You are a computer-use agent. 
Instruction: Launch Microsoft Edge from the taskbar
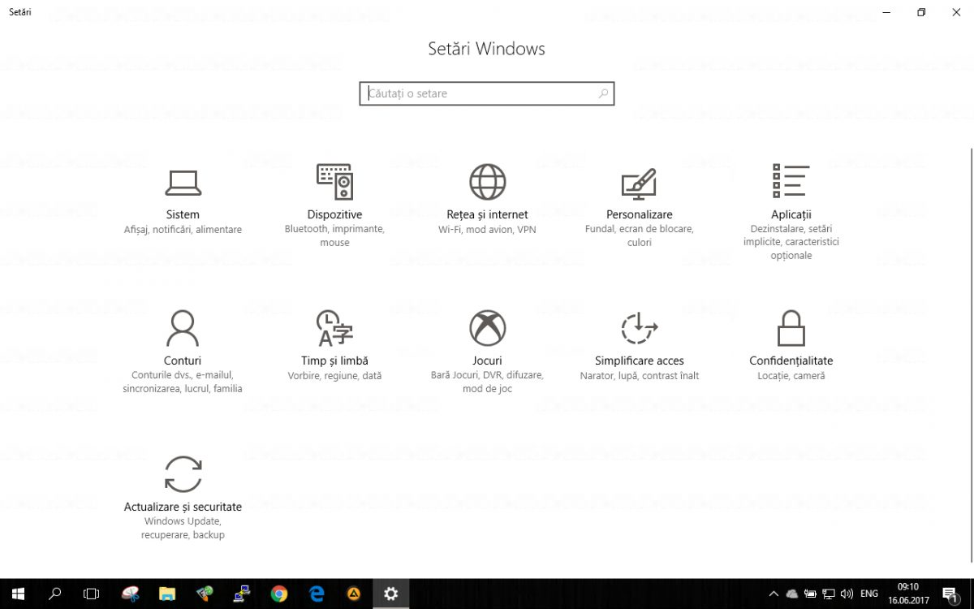pyautogui.click(x=317, y=594)
